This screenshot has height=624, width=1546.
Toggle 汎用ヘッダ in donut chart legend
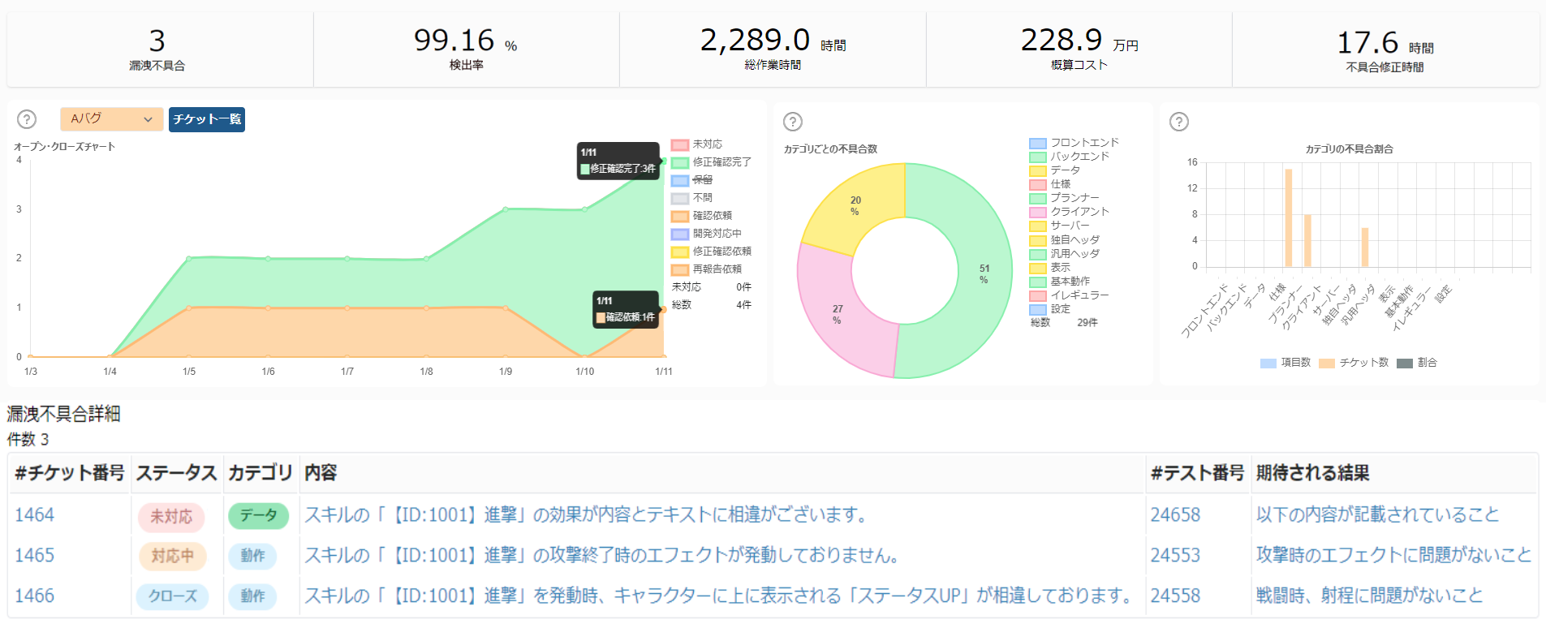tap(1065, 254)
